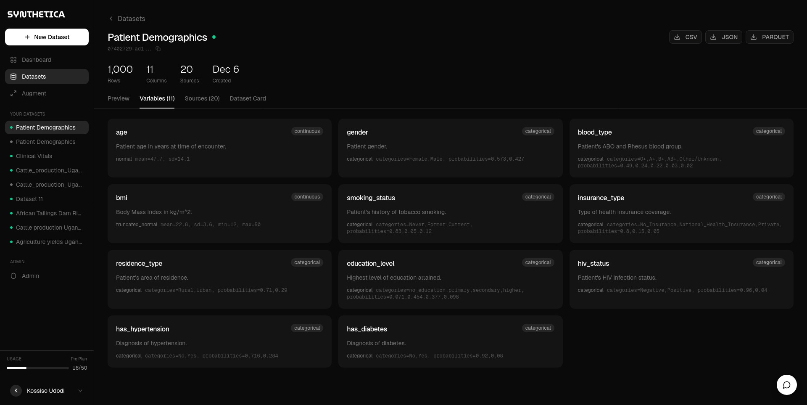Click the residence_type variable name
This screenshot has height=405, width=807.
tap(139, 263)
